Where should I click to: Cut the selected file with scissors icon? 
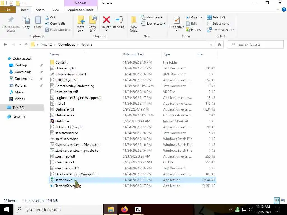click(47, 17)
